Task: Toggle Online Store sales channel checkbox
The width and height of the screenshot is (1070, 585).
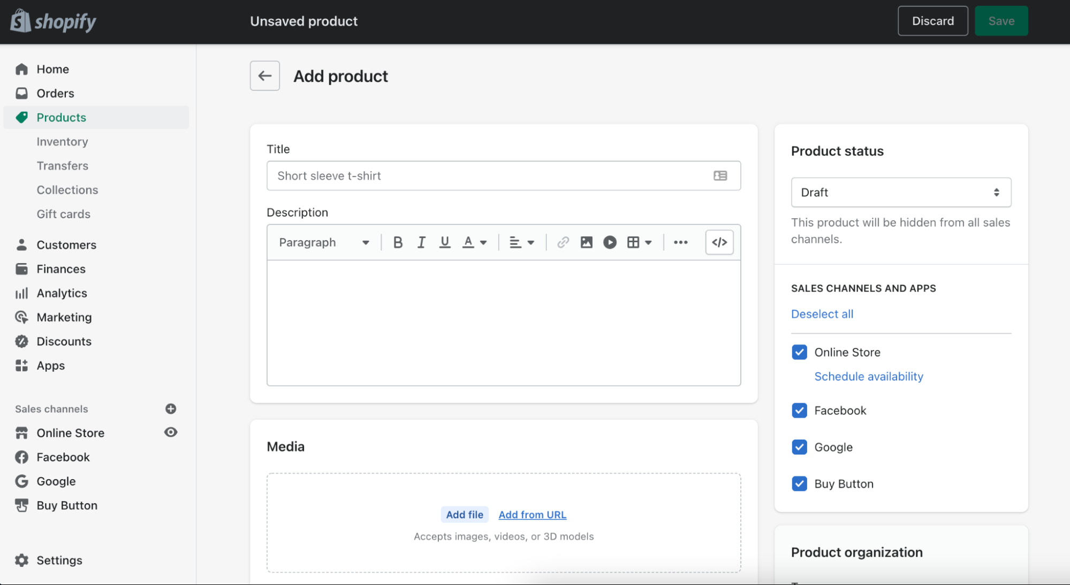Action: tap(799, 352)
